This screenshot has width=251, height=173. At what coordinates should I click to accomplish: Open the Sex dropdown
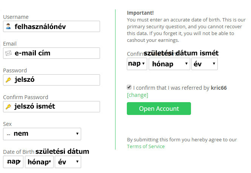pos(42,134)
